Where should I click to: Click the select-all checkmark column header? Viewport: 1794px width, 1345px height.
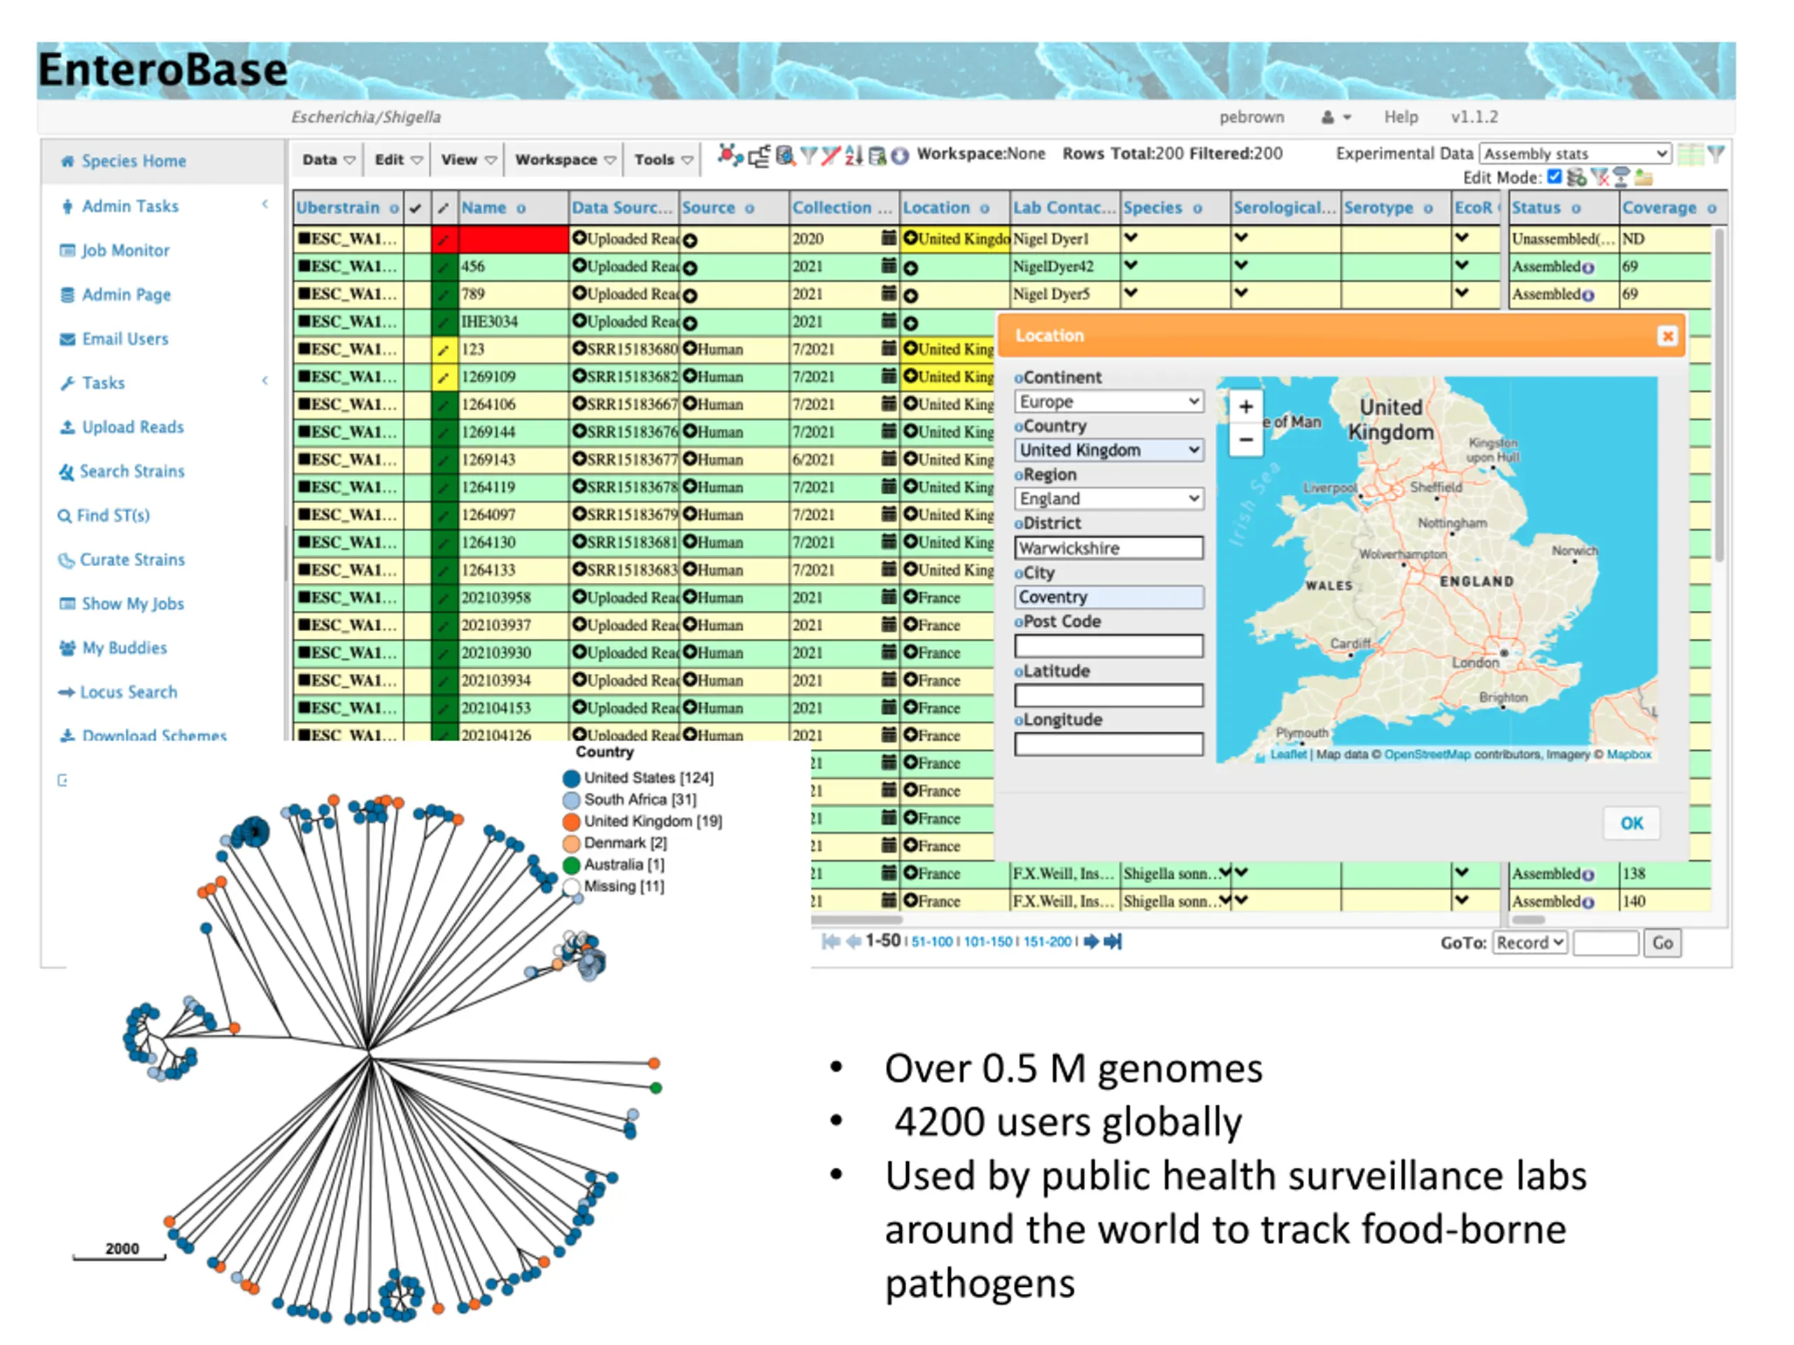click(416, 208)
